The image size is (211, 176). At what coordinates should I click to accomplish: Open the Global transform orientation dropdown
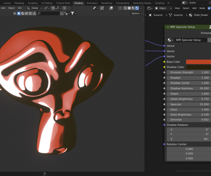(35, 8)
